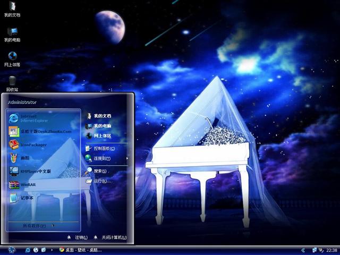Expand the quick launch overflow chevron
The height and width of the screenshot is (255, 340).
tap(52, 250)
